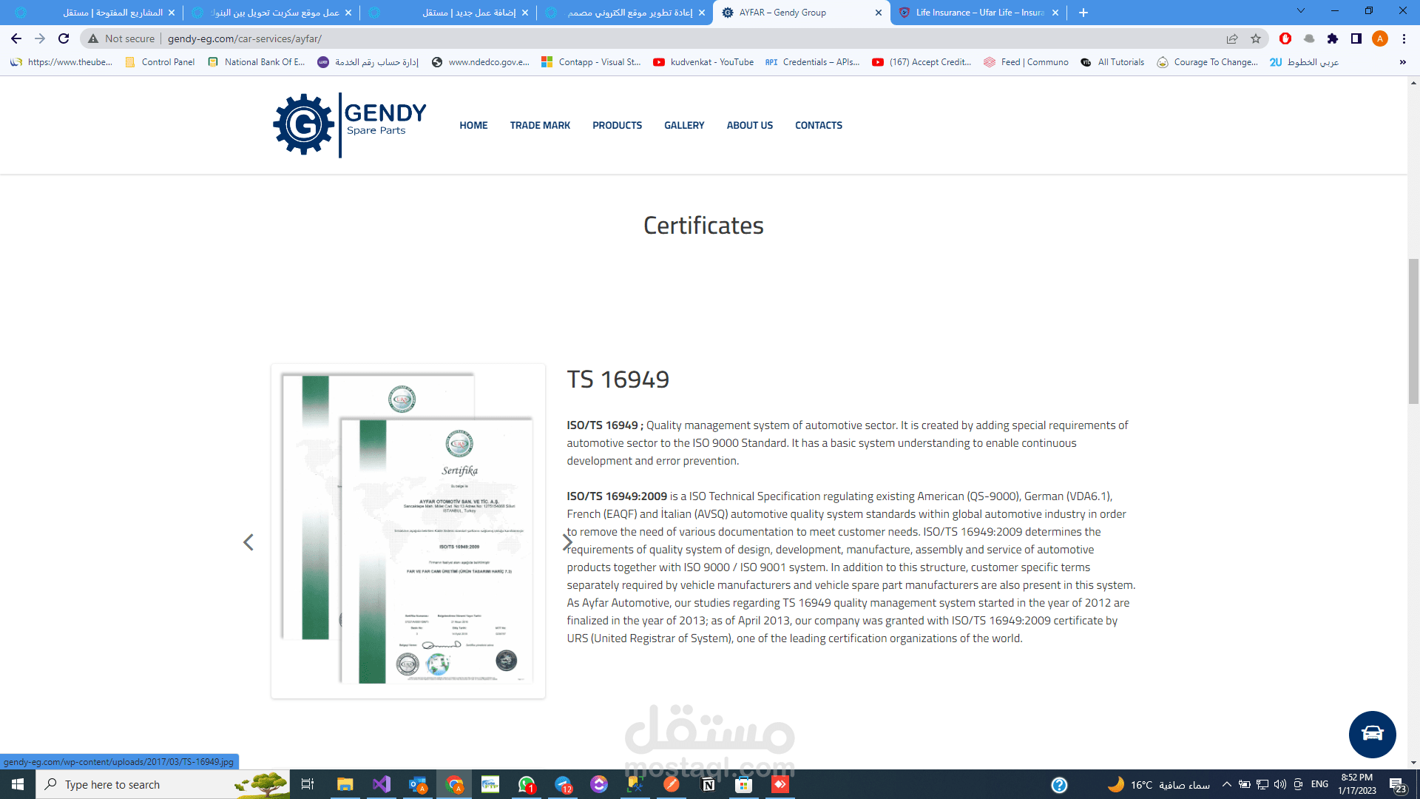
Task: Open the Extensions puzzle icon
Action: (x=1333, y=38)
